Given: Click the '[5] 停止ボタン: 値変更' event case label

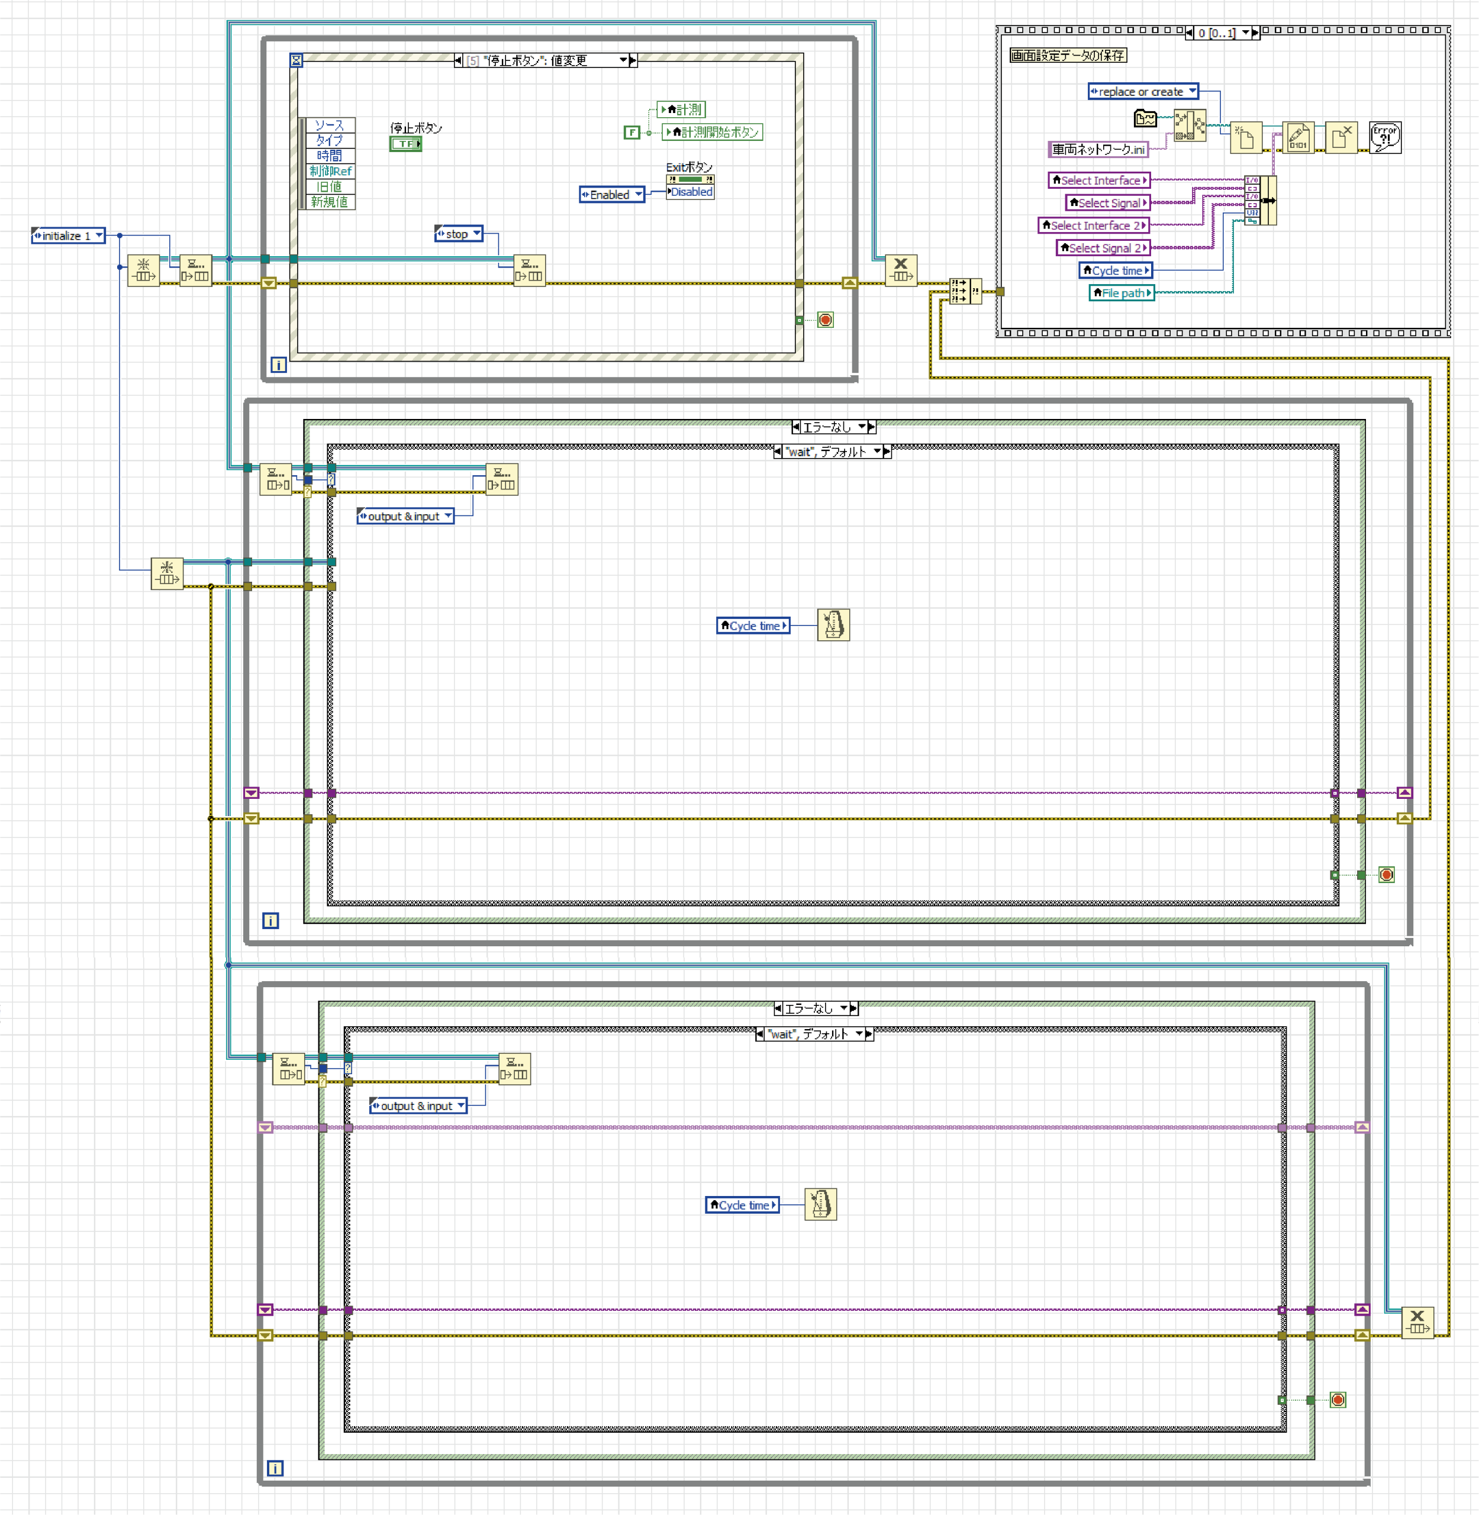Looking at the screenshot, I should click(537, 60).
